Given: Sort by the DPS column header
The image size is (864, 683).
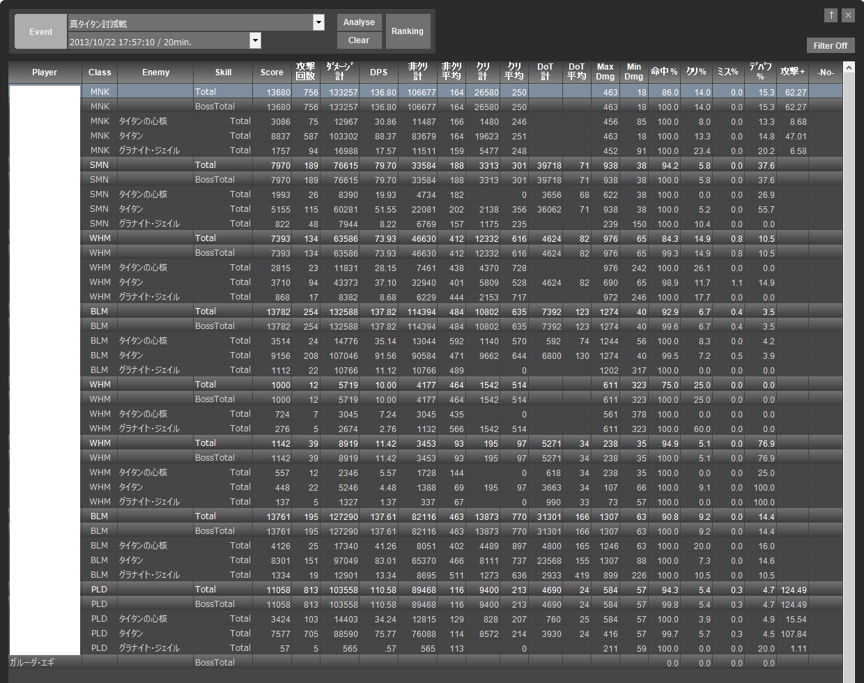Looking at the screenshot, I should [378, 72].
